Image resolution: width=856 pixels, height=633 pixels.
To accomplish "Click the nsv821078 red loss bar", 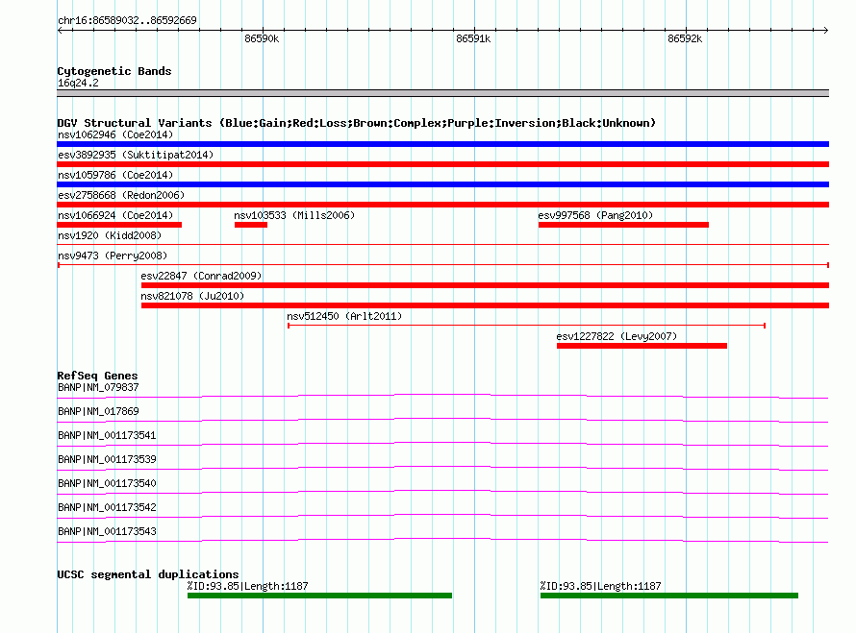I will tap(486, 305).
